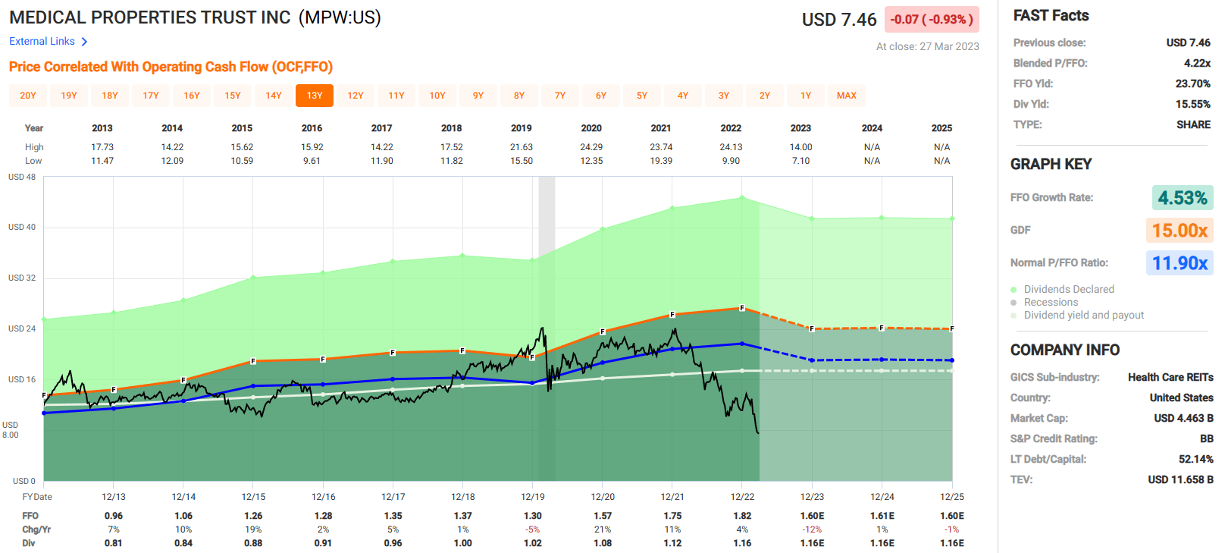
Task: Click the FFO Yld 23.70% value
Action: click(1192, 83)
